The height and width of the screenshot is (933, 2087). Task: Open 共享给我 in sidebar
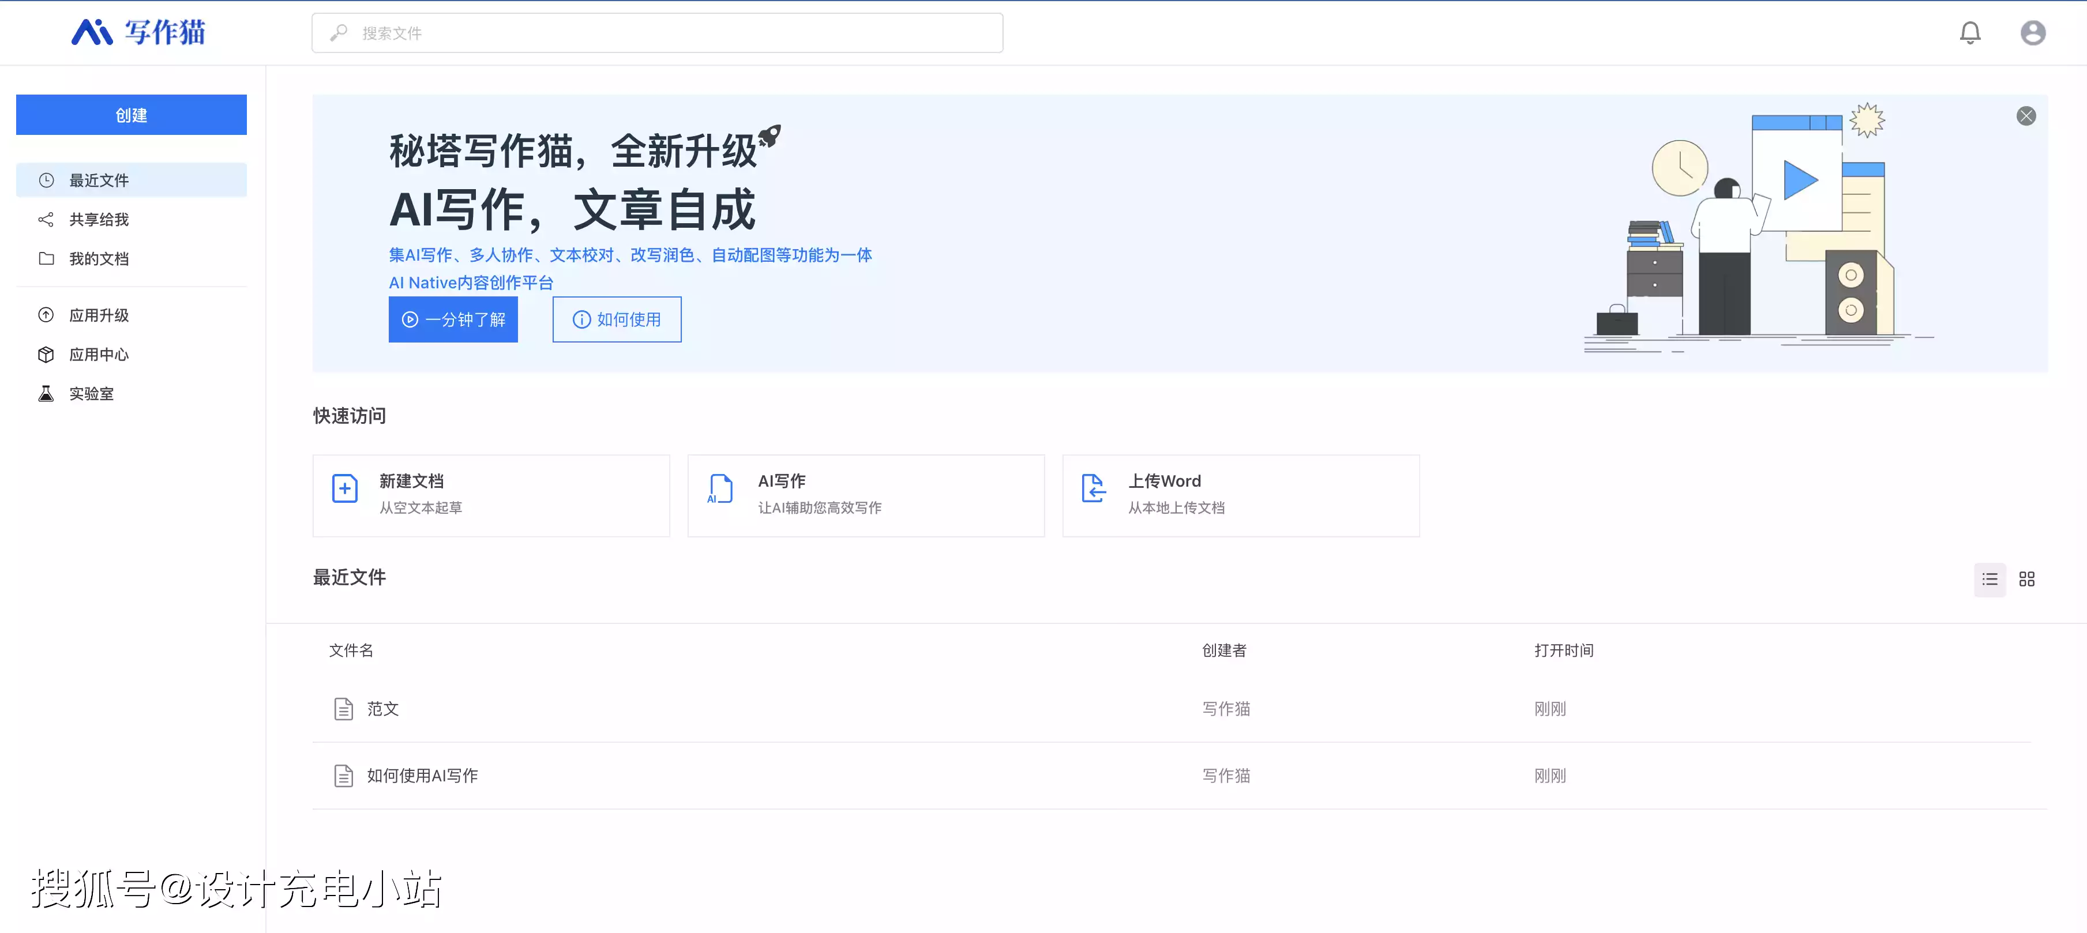[x=132, y=220]
